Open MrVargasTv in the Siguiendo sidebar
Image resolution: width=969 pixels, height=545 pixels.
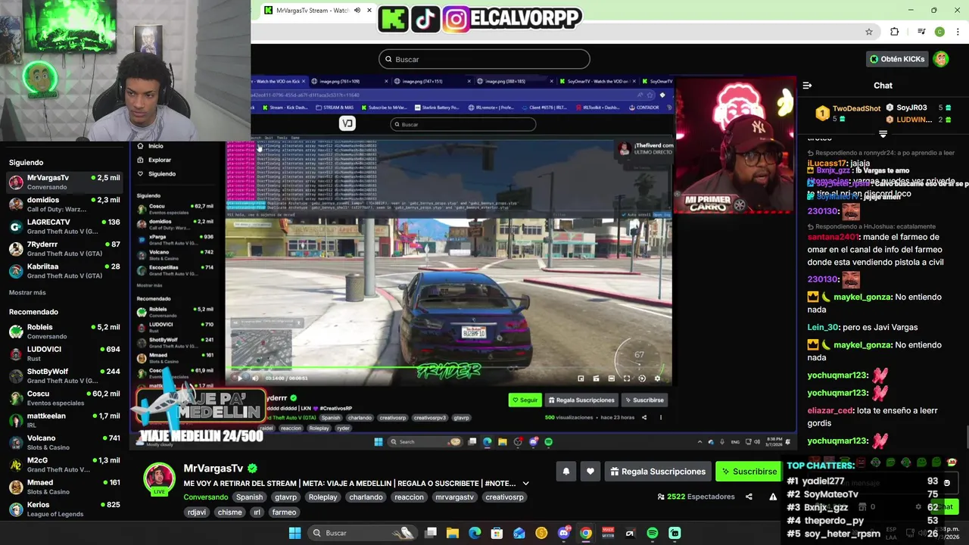coord(64,182)
